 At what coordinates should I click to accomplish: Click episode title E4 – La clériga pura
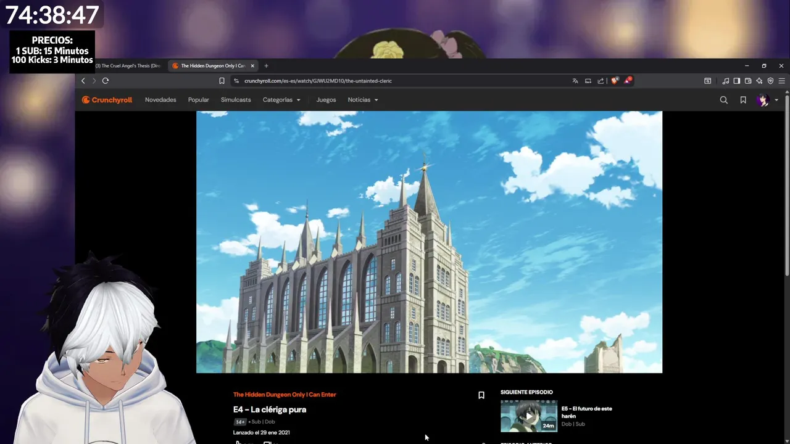pos(270,409)
